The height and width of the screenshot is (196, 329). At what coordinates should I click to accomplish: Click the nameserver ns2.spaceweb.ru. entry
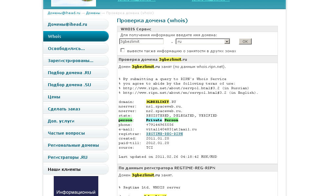click(x=164, y=111)
